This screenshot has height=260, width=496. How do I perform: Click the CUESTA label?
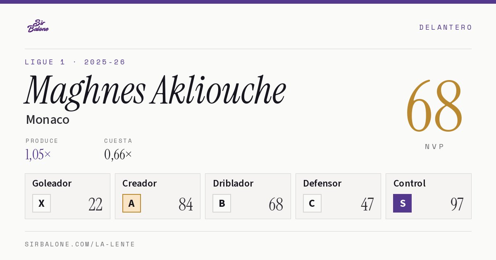tap(118, 141)
